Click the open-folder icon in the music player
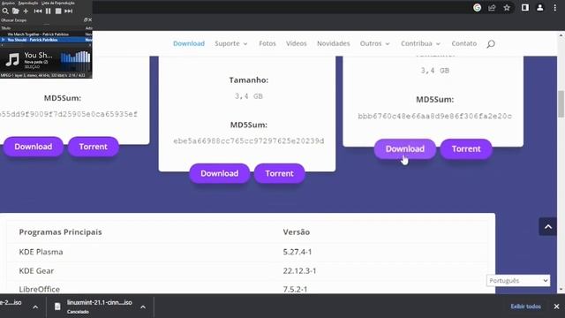Viewport: 565px width, 318px height. pyautogui.click(x=16, y=11)
